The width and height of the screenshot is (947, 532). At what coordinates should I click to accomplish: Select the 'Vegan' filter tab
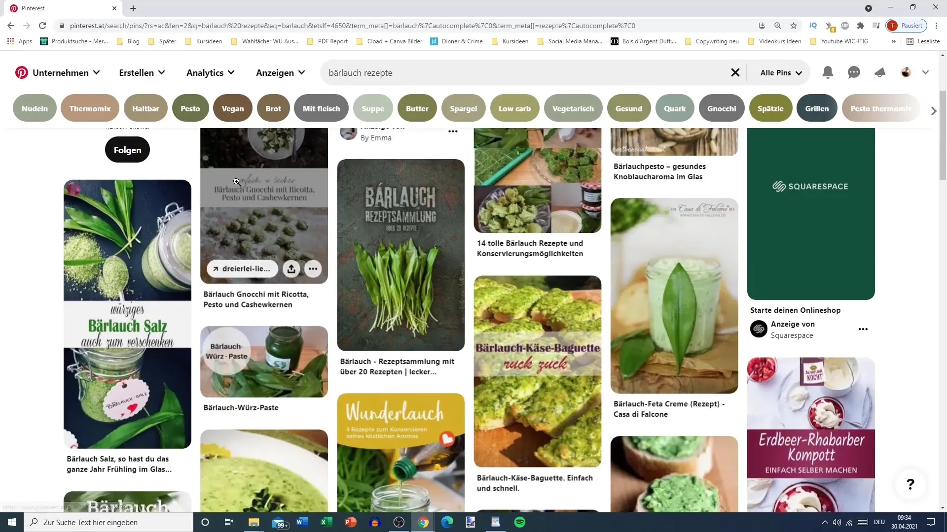233,108
